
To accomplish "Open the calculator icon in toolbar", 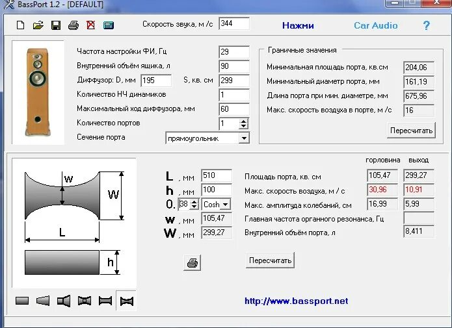I will [109, 25].
